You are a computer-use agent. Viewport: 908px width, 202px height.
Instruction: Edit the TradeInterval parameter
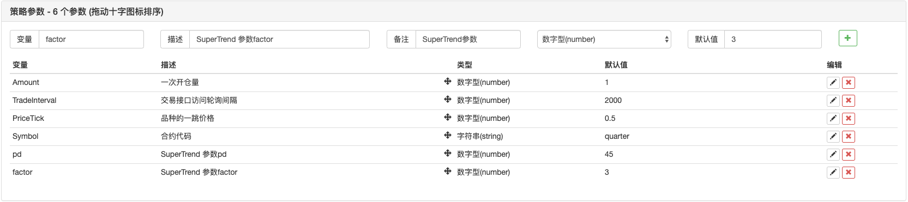(833, 101)
